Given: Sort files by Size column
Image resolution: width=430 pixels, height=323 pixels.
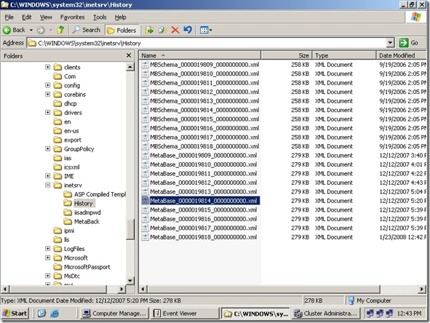Looking at the screenshot, I should [286, 55].
